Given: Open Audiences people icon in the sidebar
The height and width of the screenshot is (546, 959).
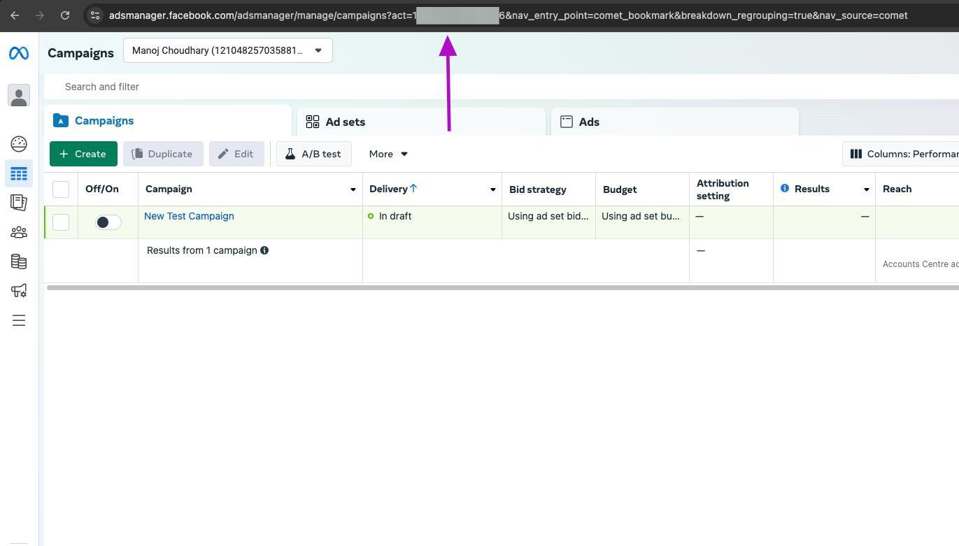Looking at the screenshot, I should pyautogui.click(x=19, y=232).
